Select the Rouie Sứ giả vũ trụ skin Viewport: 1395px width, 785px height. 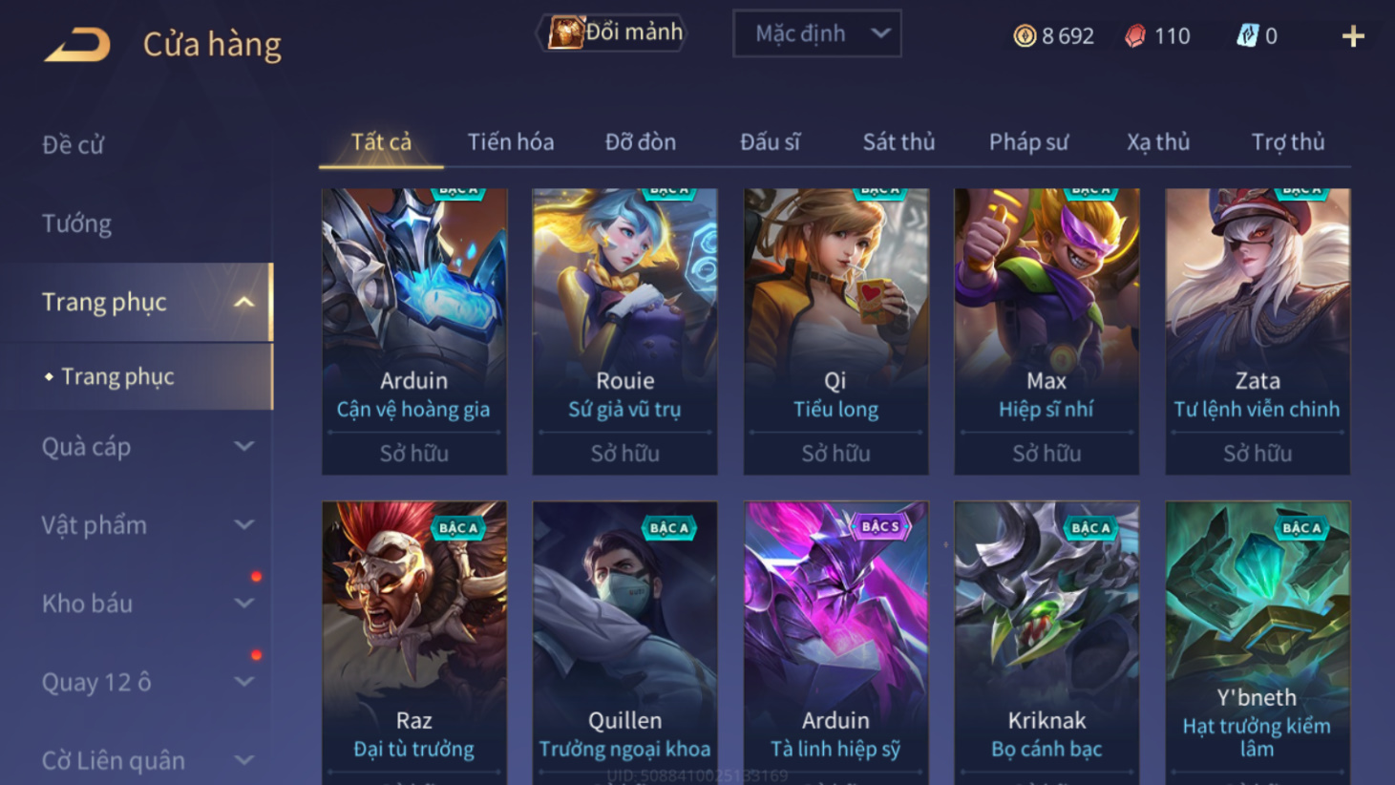pos(624,331)
